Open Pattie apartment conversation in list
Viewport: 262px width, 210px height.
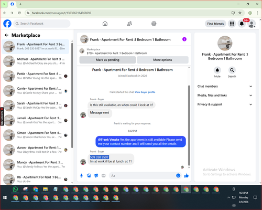[x=36, y=76]
